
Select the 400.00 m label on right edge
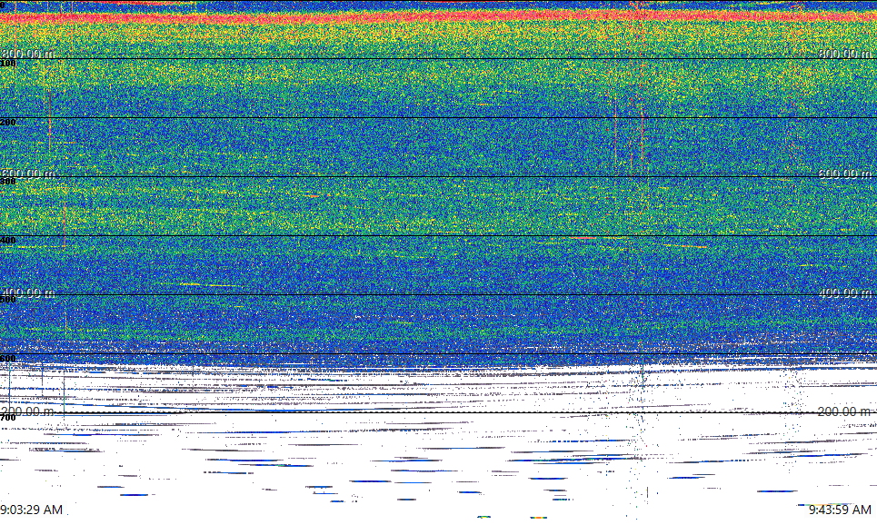(844, 292)
